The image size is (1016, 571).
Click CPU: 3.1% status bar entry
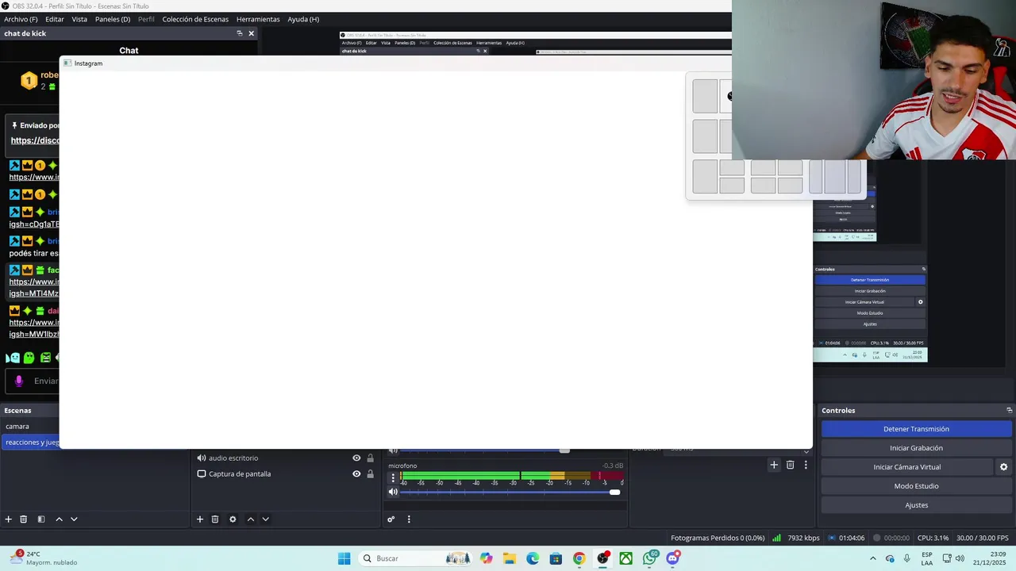pos(933,538)
